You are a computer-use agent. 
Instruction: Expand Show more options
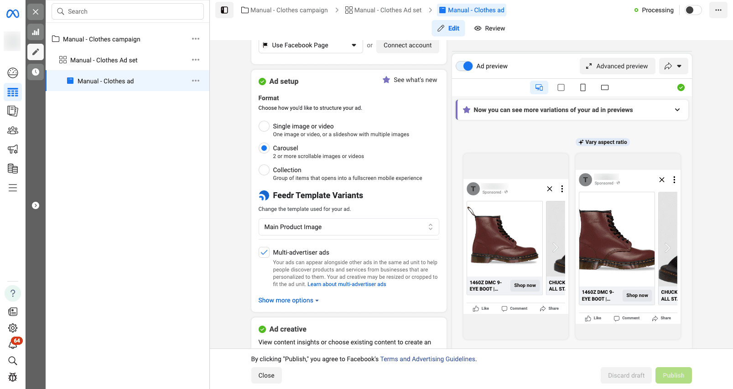(x=289, y=300)
